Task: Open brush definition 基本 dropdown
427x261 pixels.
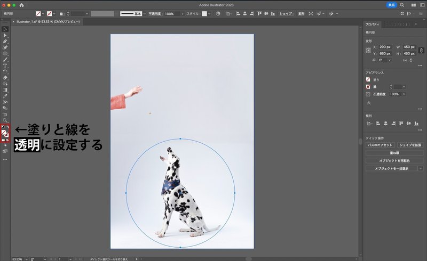Action: point(144,14)
